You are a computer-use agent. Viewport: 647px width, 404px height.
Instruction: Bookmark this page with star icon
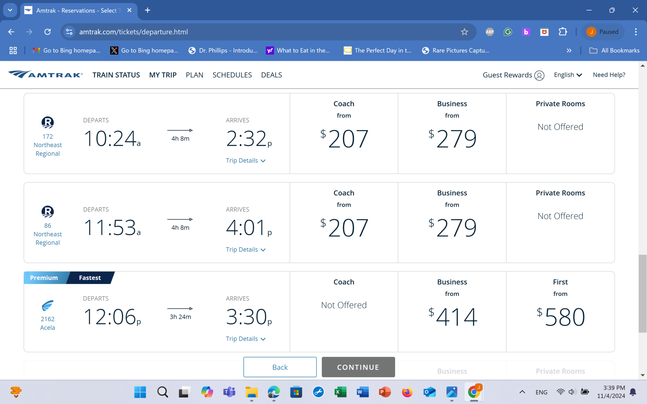(464, 32)
